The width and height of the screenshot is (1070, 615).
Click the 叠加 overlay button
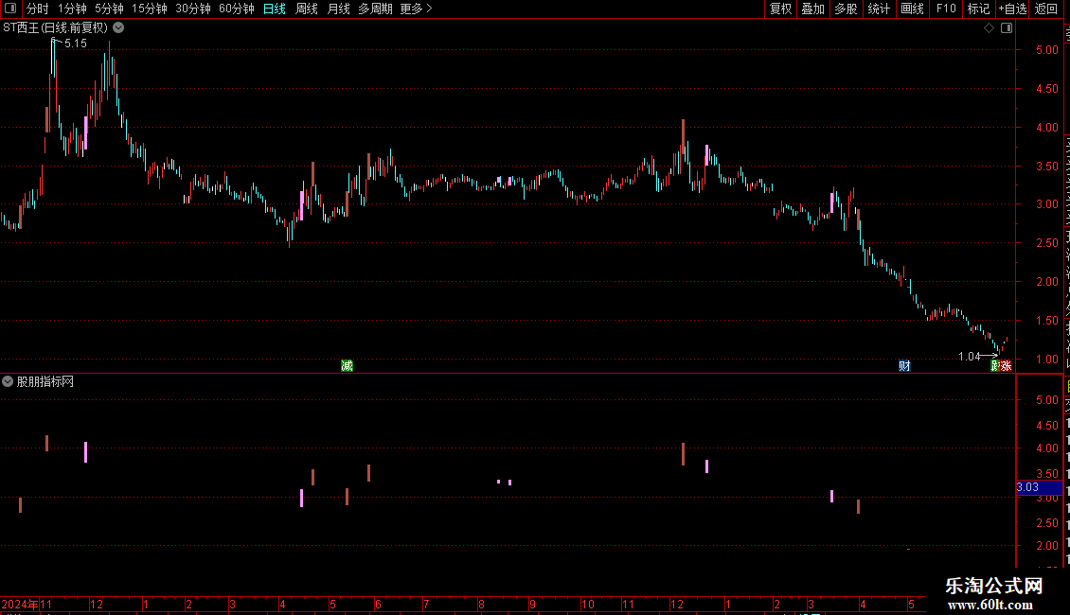(x=813, y=9)
